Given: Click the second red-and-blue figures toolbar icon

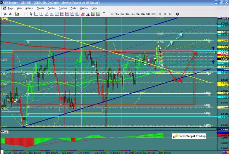Looking at the screenshot, I should (10, 14).
